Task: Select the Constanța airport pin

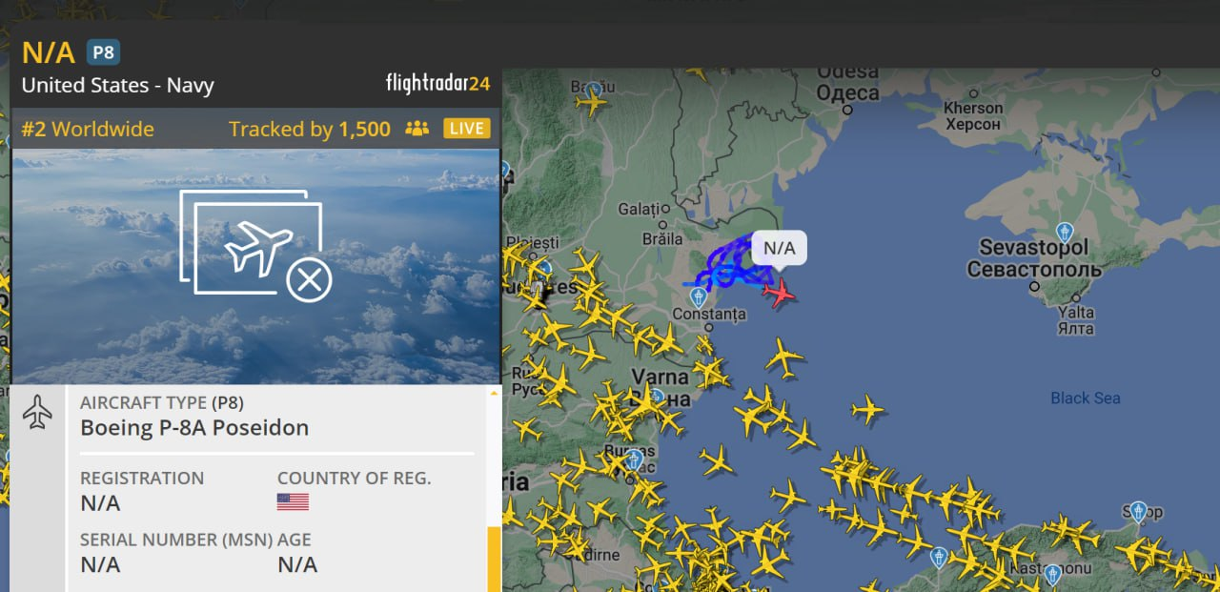Action: (698, 296)
